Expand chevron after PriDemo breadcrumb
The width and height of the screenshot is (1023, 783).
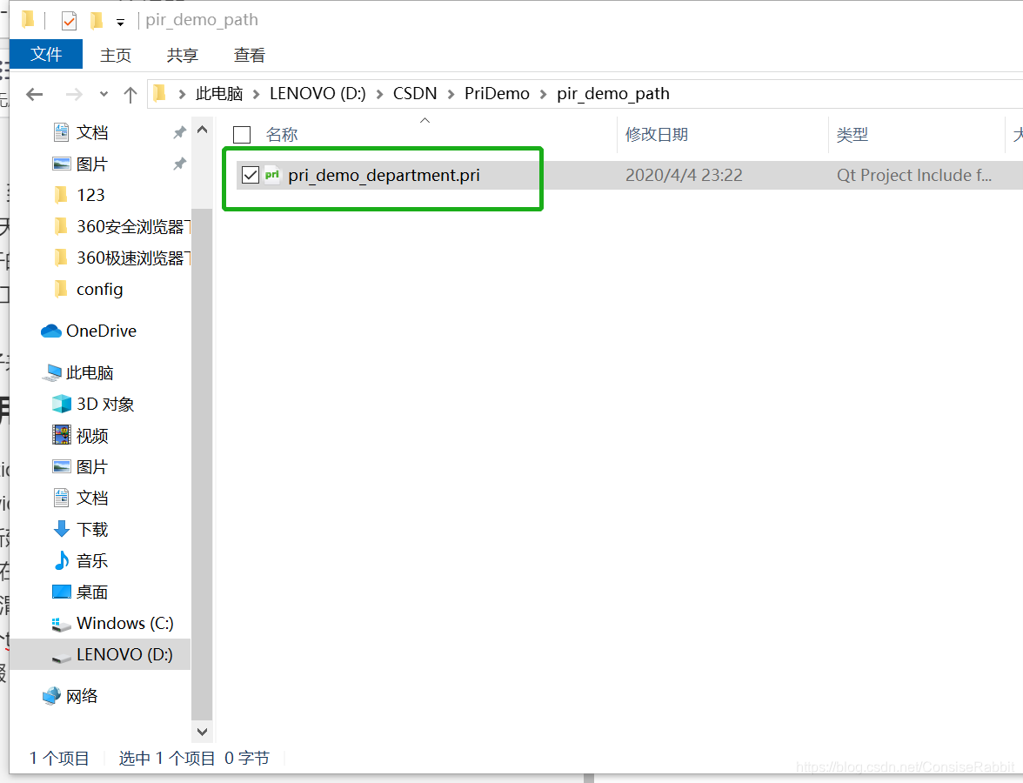click(x=543, y=95)
